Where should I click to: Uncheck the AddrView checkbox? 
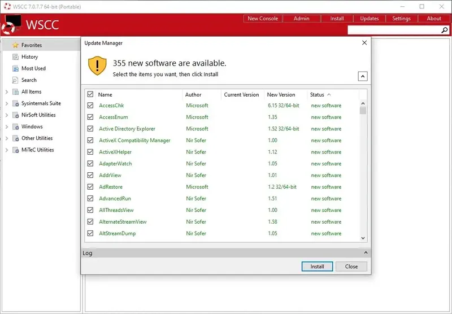90,175
